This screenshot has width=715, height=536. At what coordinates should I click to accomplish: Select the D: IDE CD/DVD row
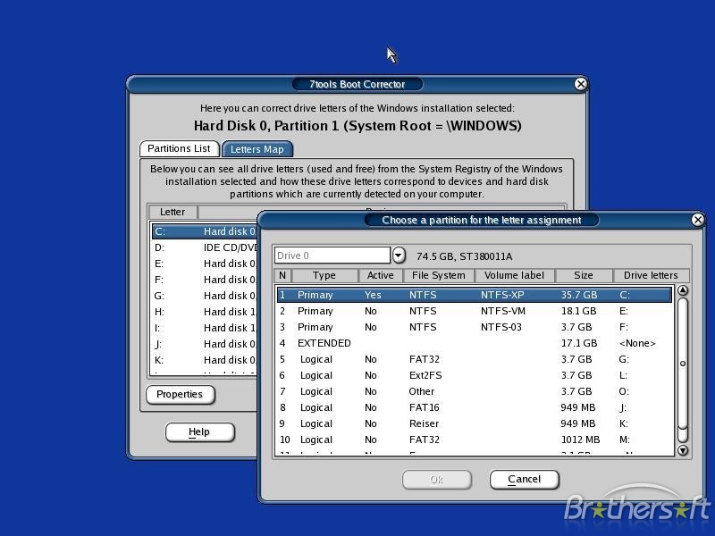pyautogui.click(x=205, y=247)
